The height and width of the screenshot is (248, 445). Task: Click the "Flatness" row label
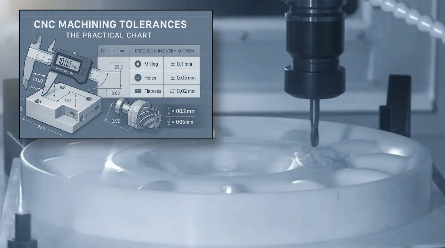coord(153,91)
